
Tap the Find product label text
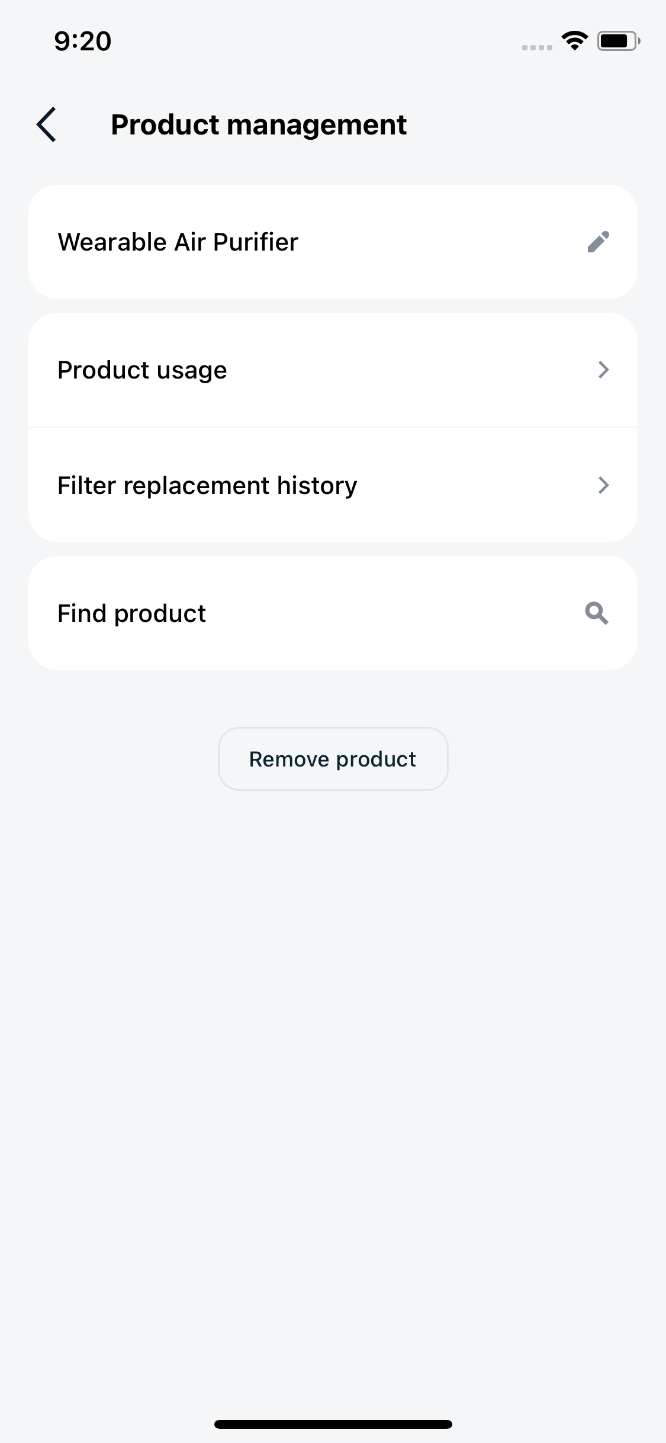coord(131,613)
